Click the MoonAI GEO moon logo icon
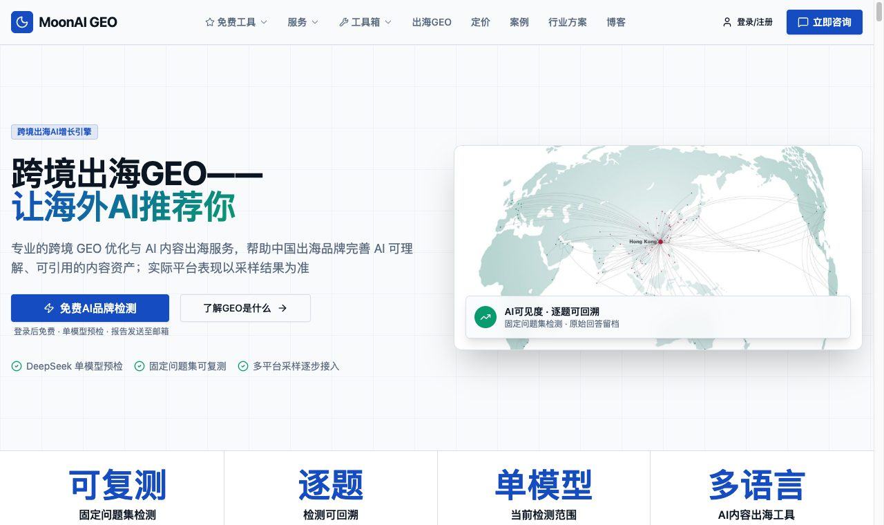The height and width of the screenshot is (525, 884). click(22, 22)
